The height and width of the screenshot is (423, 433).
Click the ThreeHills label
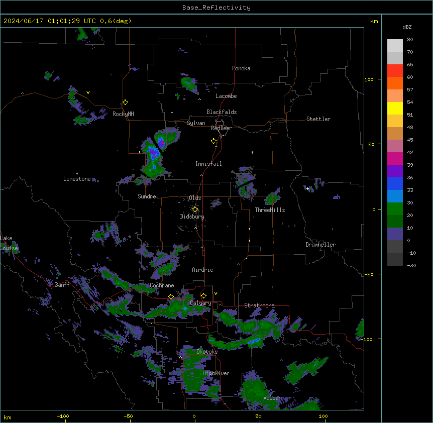(270, 210)
